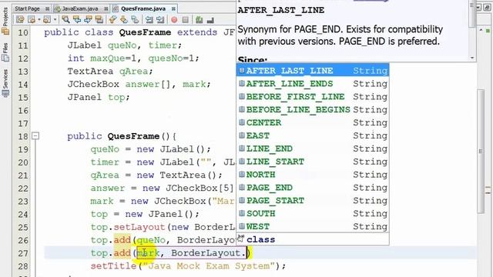
Task: Click the Find Next Occurrence icon
Action: (x=88, y=20)
